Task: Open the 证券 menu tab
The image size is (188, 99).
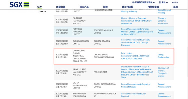Action: point(39,7)
